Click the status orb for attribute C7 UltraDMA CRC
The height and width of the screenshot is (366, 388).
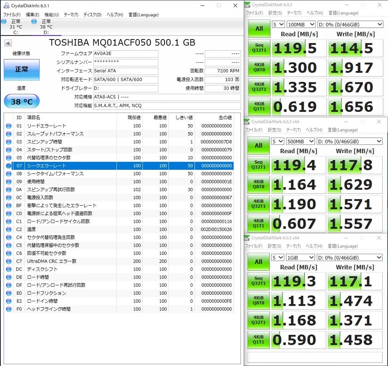[x=9, y=261]
